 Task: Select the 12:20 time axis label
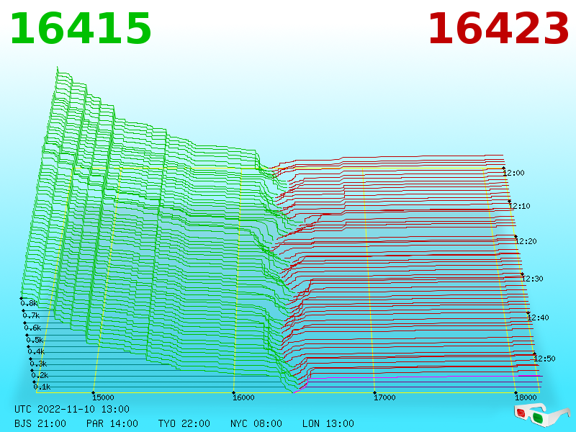(526, 241)
